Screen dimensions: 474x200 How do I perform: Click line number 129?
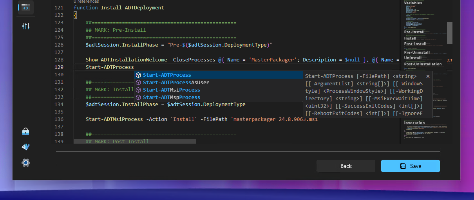coord(59,67)
